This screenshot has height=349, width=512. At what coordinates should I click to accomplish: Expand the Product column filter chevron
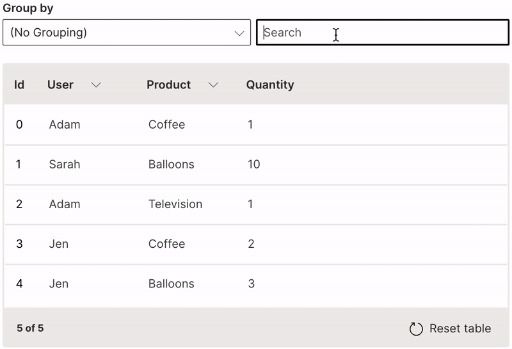[213, 85]
